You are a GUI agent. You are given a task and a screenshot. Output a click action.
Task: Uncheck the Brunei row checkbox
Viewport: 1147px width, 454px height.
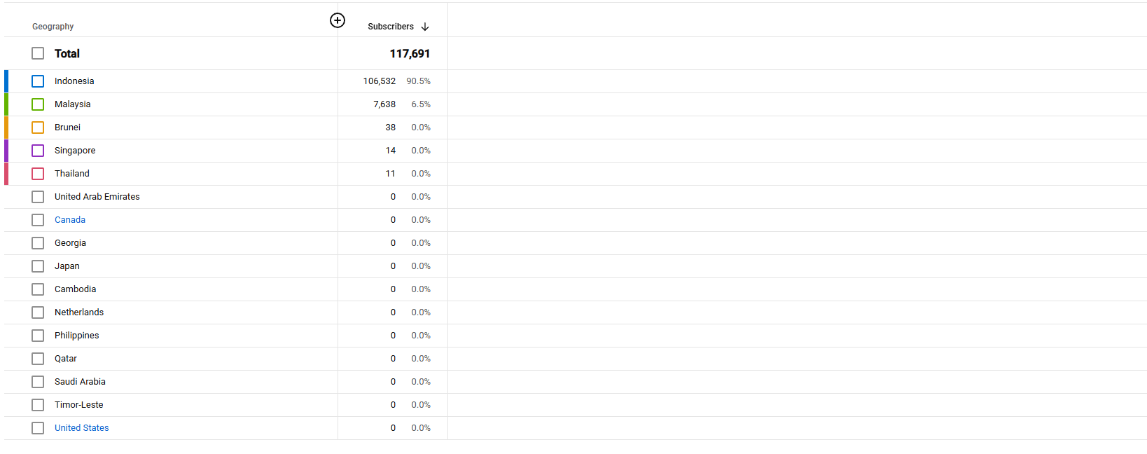click(x=38, y=128)
